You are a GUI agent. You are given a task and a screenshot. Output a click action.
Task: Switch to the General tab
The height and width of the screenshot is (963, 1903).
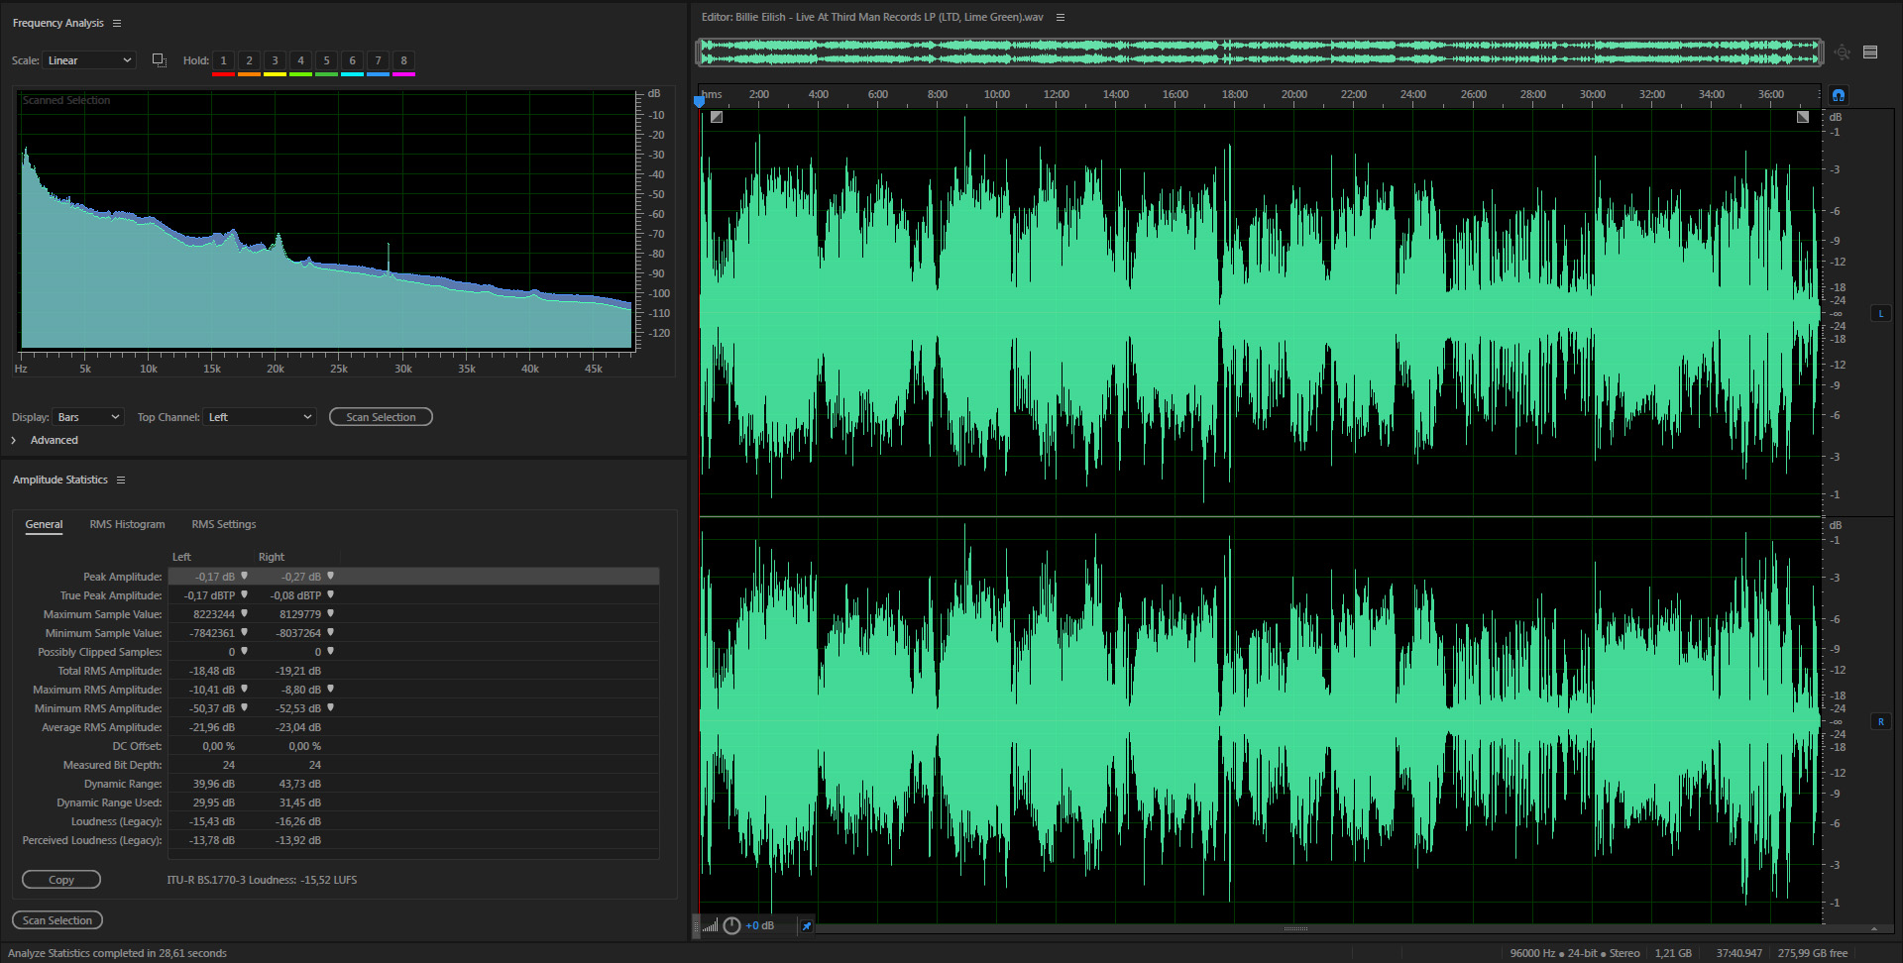coord(44,524)
